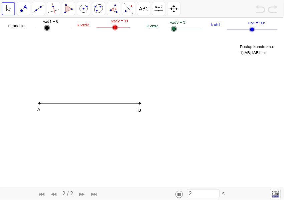The width and height of the screenshot is (284, 200).
Task: Select the Angle tool
Action: point(114,9)
